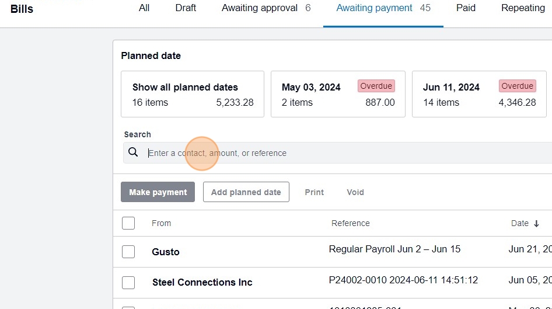Click the Print button
This screenshot has height=309, width=552.
point(314,192)
